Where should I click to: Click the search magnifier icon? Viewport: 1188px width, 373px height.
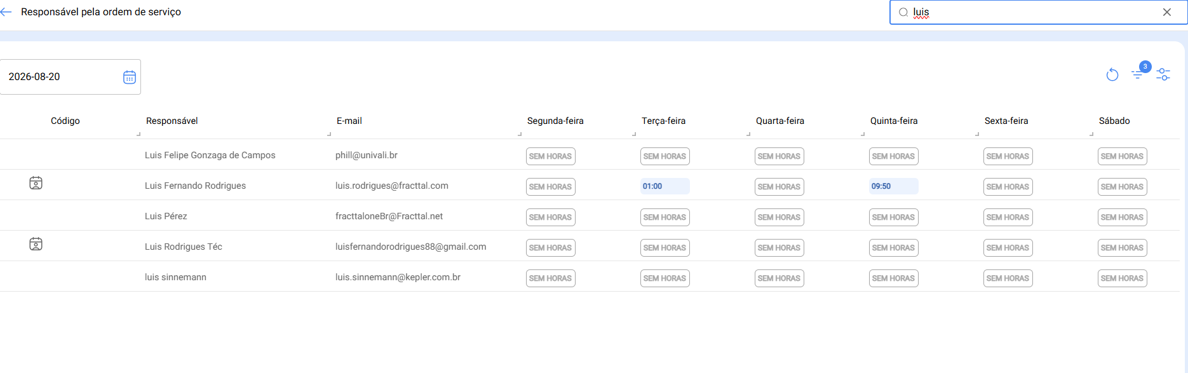tap(903, 12)
